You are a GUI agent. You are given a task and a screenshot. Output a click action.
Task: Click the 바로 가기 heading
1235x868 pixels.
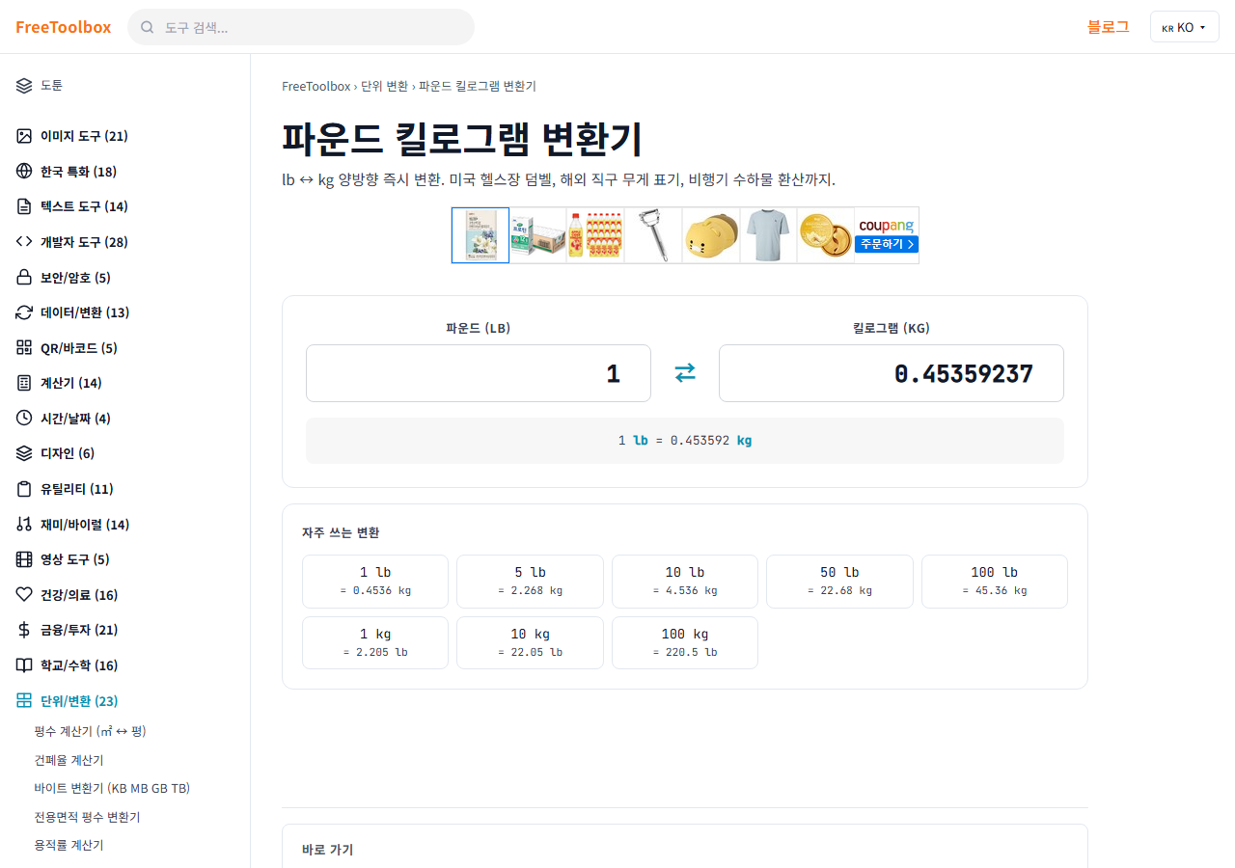(x=328, y=850)
